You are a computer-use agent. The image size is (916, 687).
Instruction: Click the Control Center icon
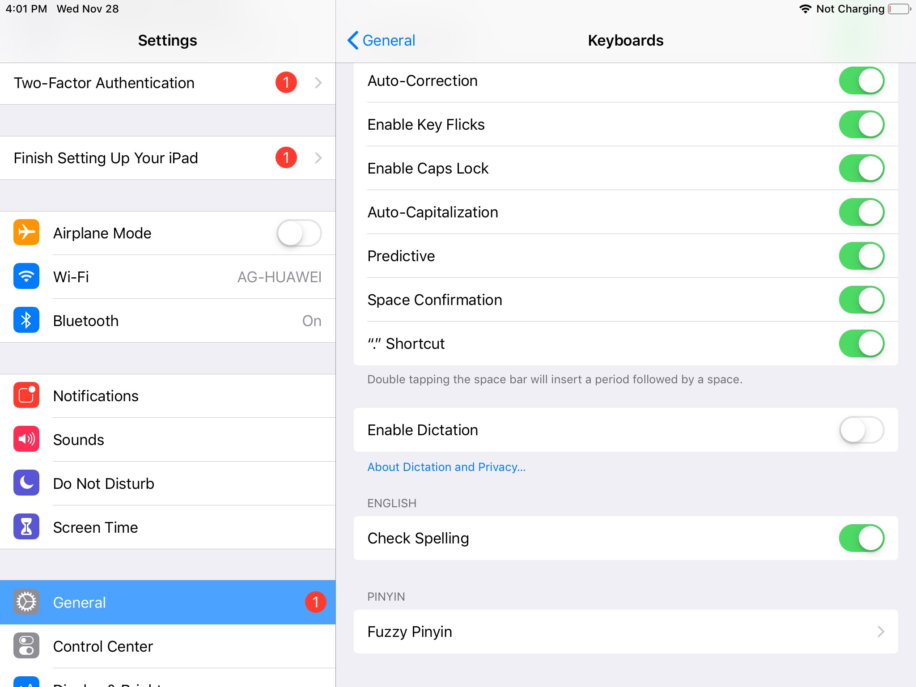pyautogui.click(x=26, y=646)
